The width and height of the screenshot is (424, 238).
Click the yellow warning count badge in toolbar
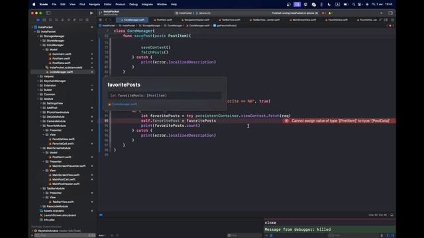(331, 13)
